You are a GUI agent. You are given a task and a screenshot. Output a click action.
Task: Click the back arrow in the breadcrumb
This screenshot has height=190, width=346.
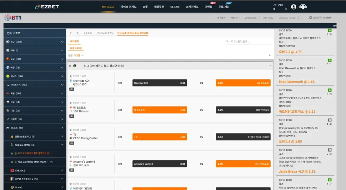pos(70,33)
